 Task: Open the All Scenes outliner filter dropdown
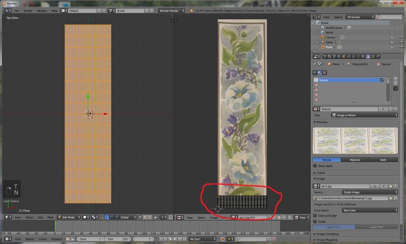coord(360,17)
